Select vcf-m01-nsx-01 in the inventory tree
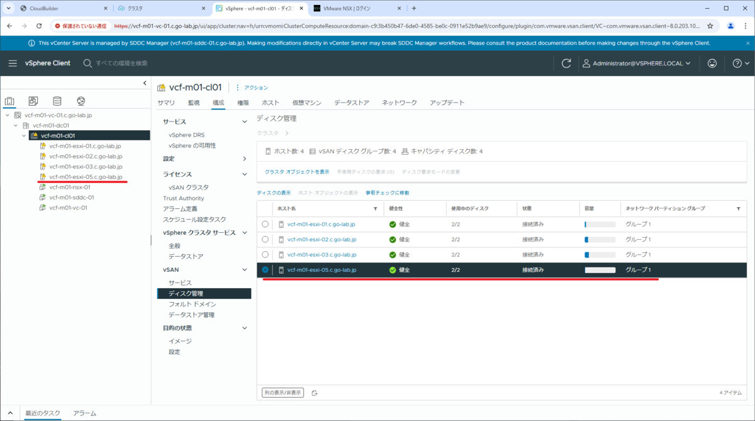The height and width of the screenshot is (421, 755). coord(69,187)
